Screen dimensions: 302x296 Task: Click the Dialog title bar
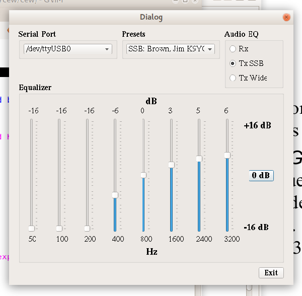click(151, 17)
